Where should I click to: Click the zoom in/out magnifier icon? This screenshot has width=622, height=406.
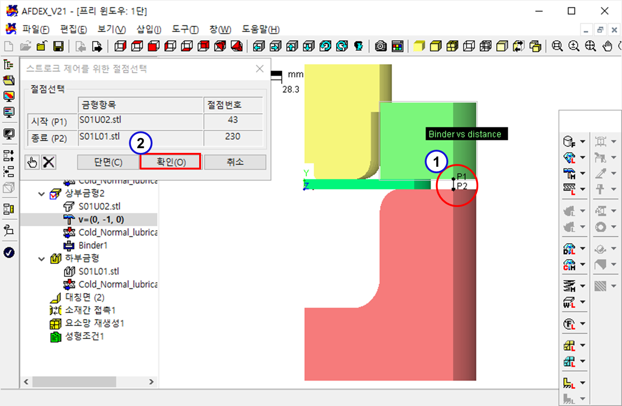[574, 46]
